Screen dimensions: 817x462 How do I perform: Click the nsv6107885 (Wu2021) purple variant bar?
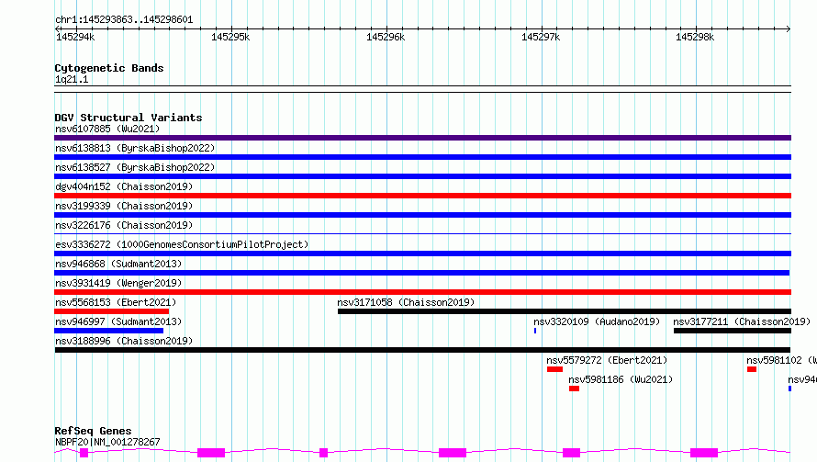(422, 138)
